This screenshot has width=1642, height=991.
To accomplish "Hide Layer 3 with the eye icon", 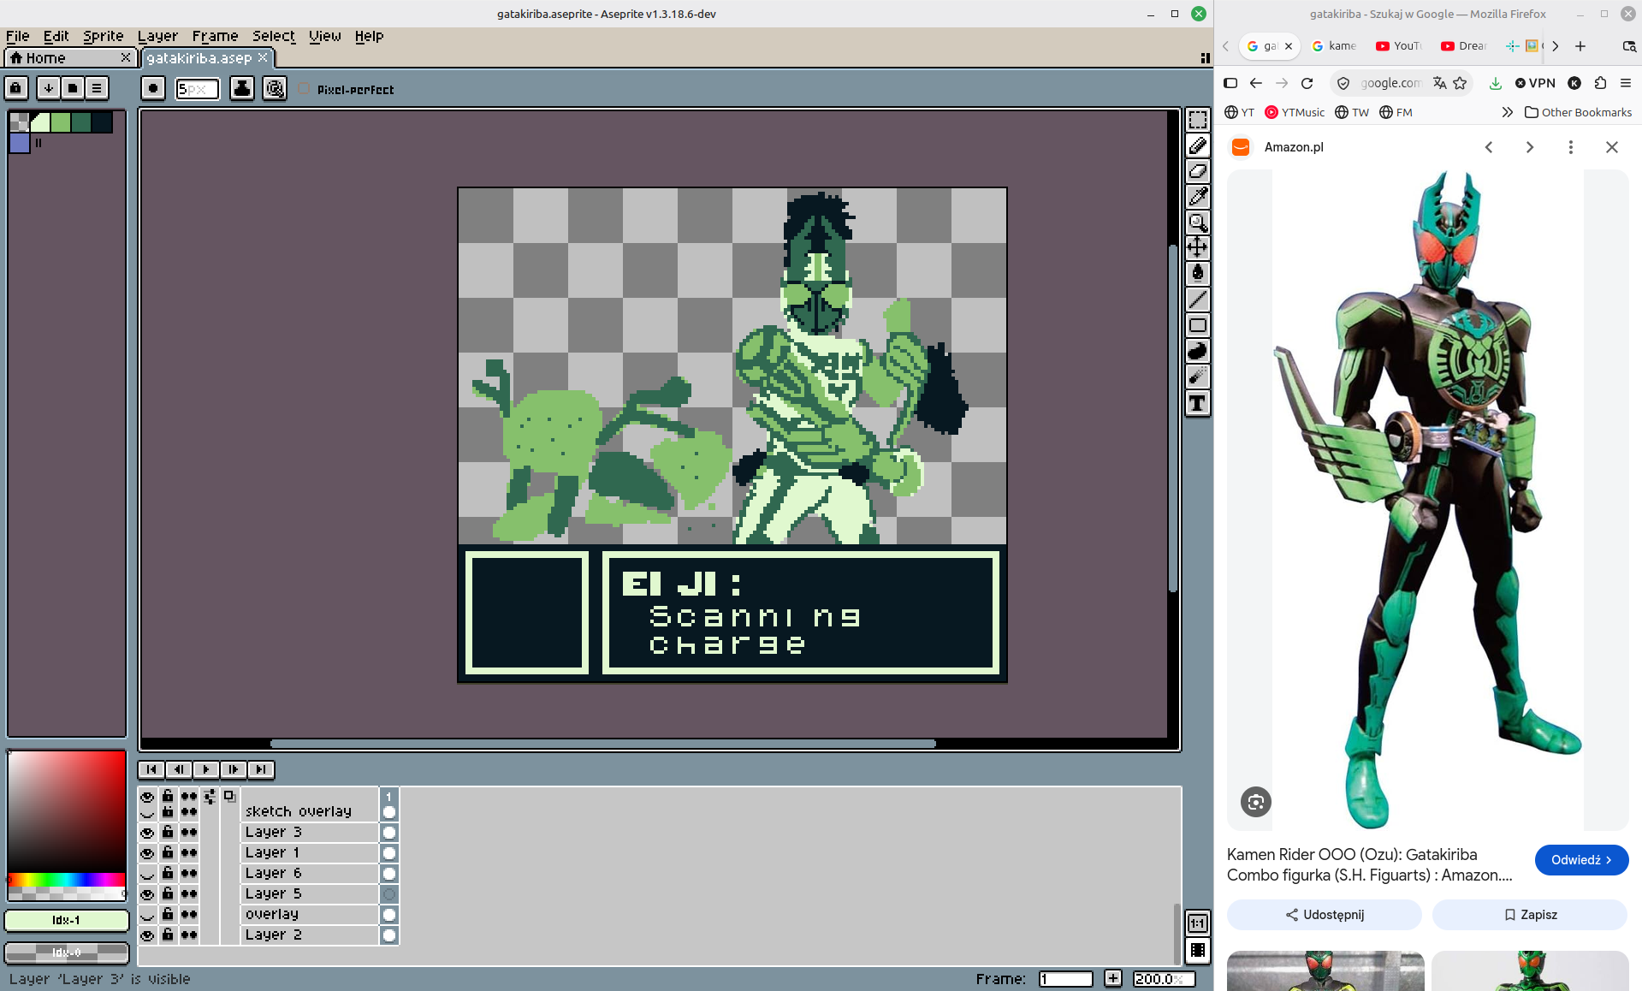I will pyautogui.click(x=147, y=833).
